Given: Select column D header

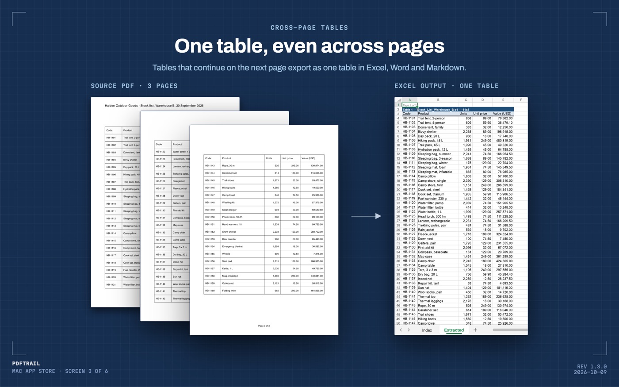Looking at the screenshot, I should tap(482, 100).
